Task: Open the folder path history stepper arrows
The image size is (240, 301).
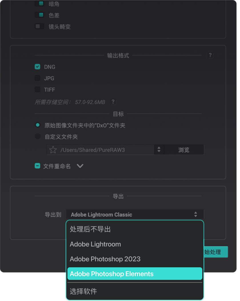Action: click(x=159, y=150)
